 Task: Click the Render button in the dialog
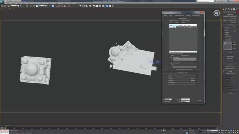tap(200, 100)
